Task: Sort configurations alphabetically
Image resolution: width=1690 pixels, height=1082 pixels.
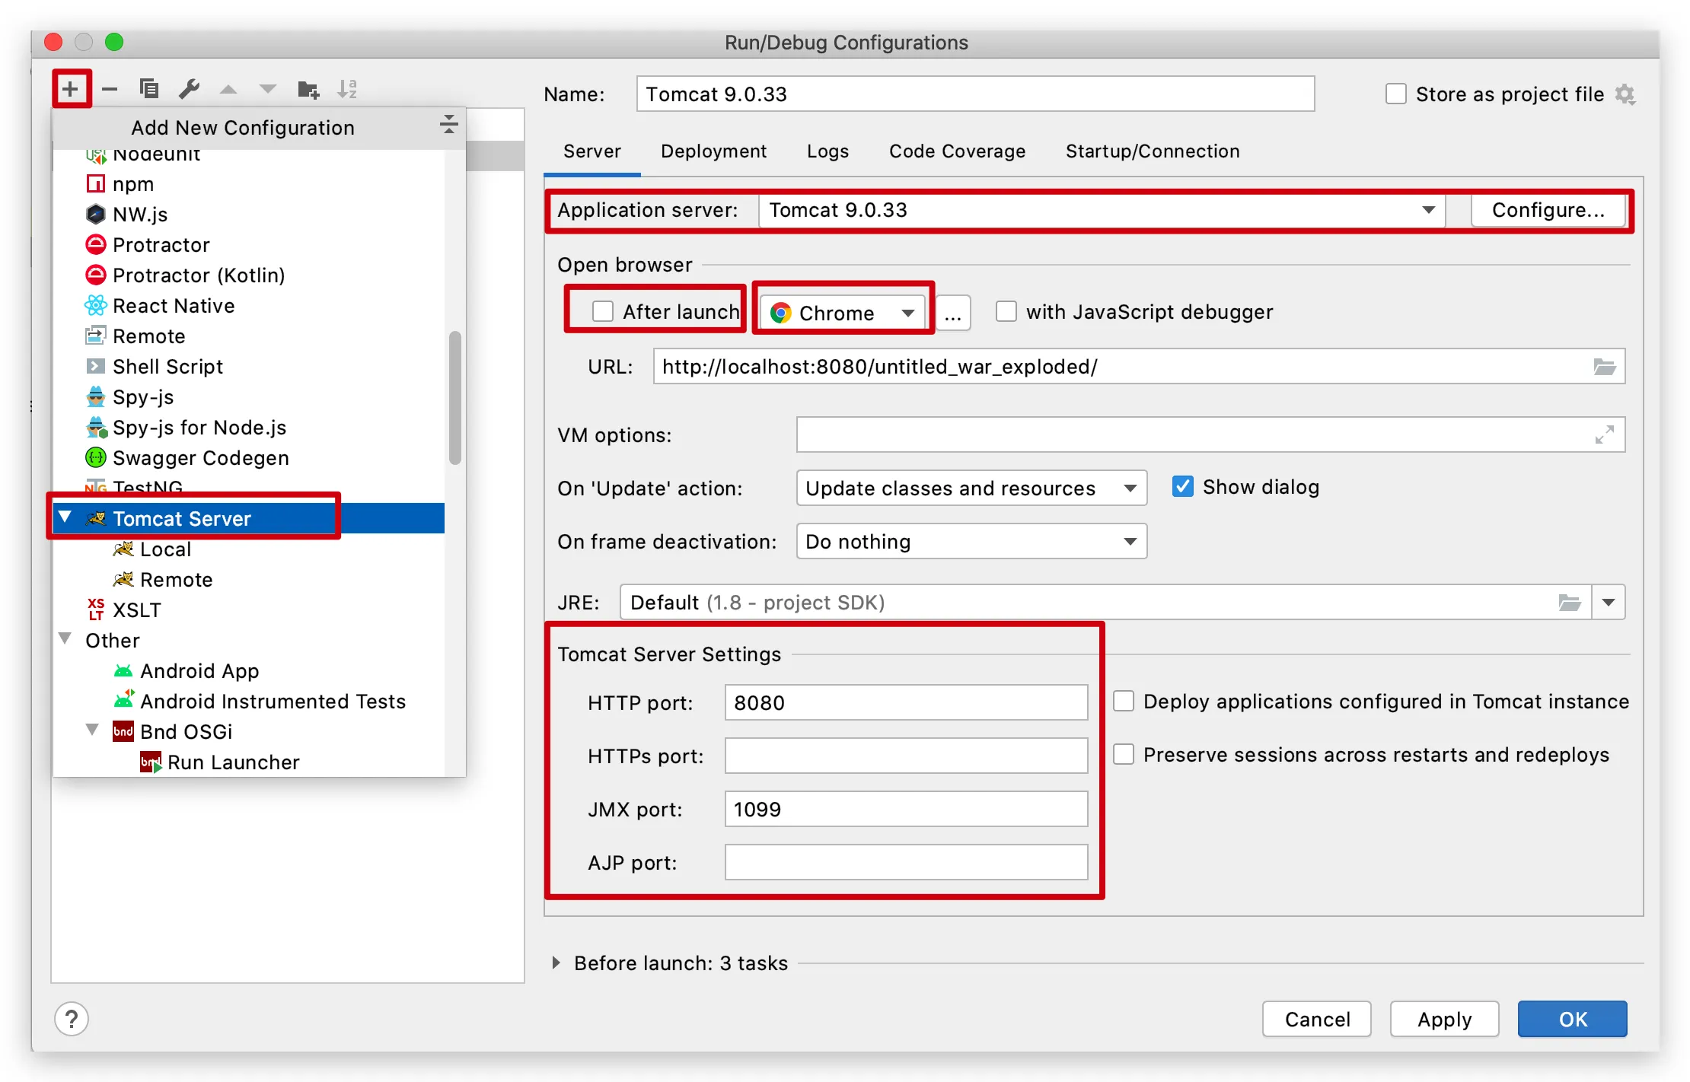Action: point(347,90)
